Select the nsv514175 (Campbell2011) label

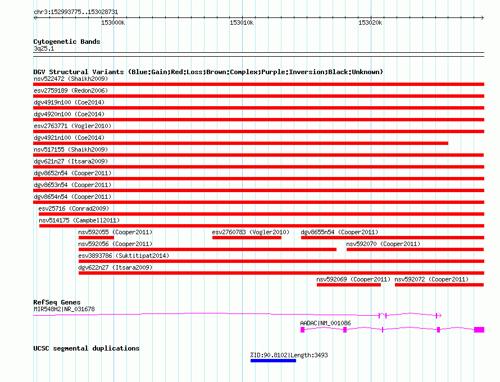pyautogui.click(x=79, y=220)
